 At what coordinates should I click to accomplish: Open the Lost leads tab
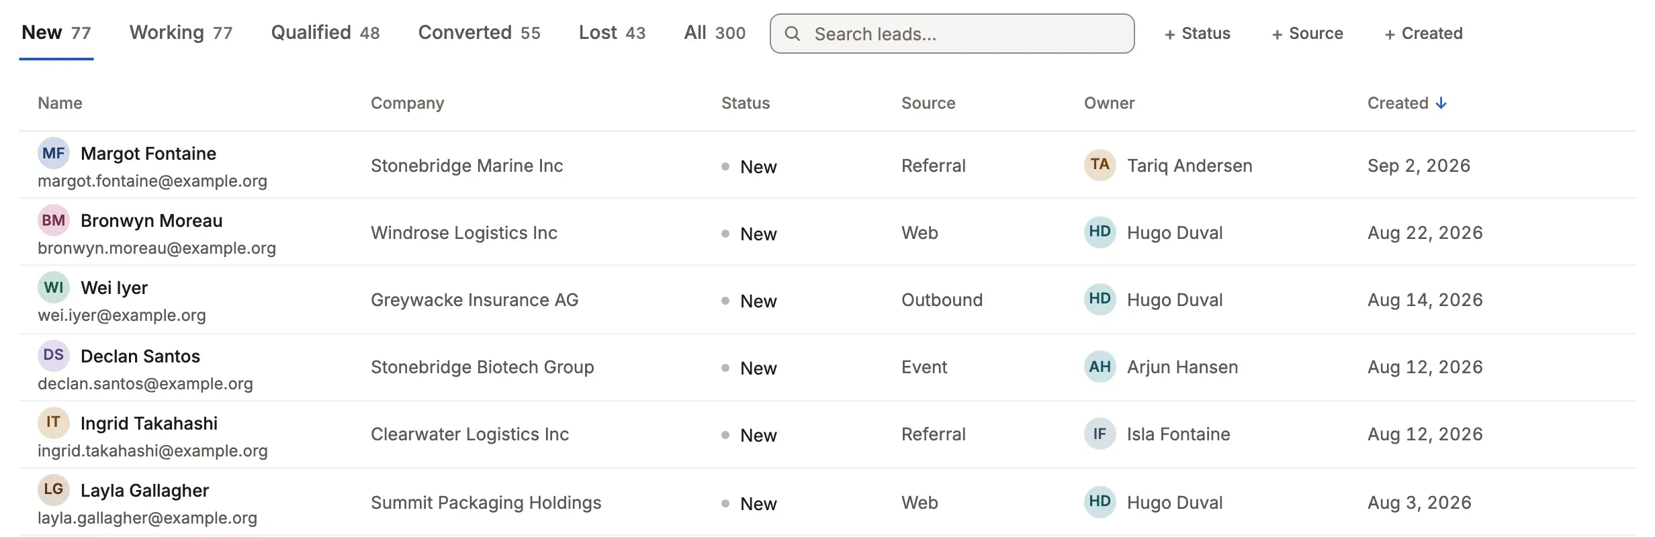pos(612,33)
